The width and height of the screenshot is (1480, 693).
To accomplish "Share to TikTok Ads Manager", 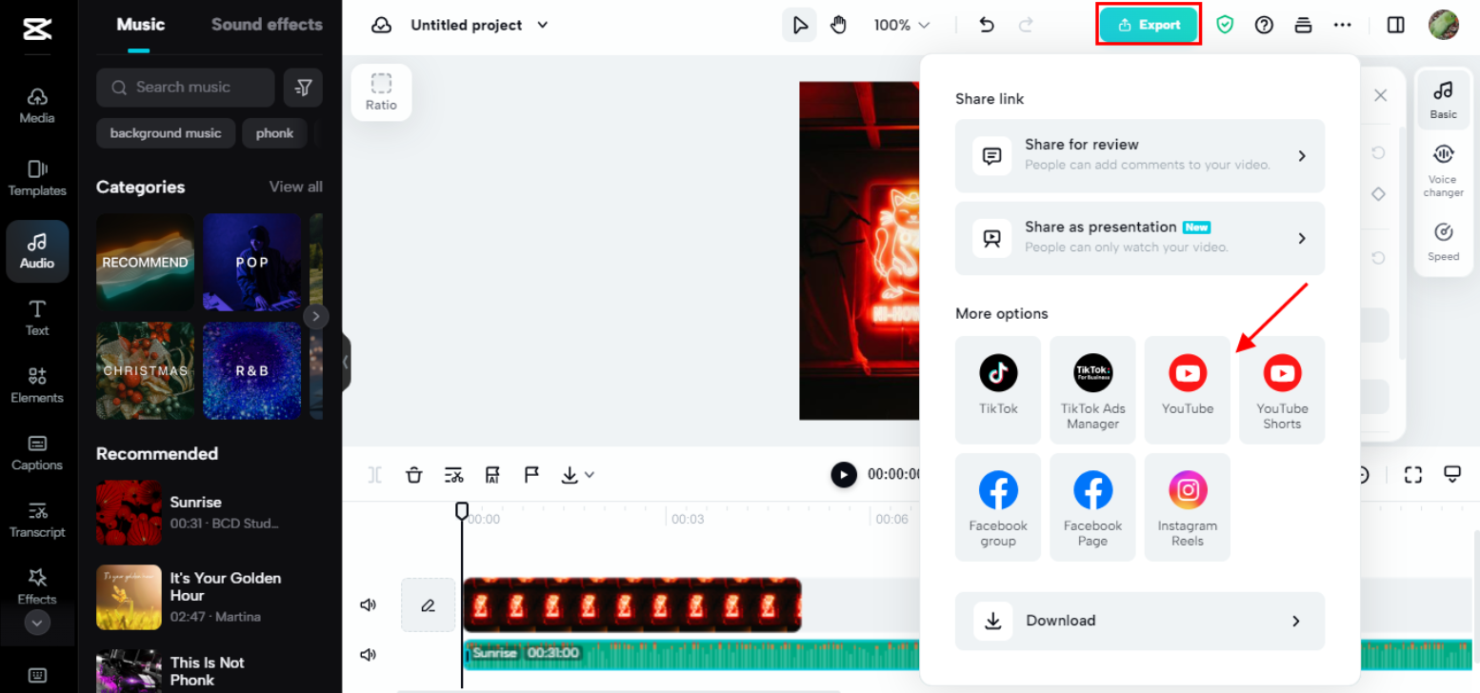I will [x=1092, y=389].
